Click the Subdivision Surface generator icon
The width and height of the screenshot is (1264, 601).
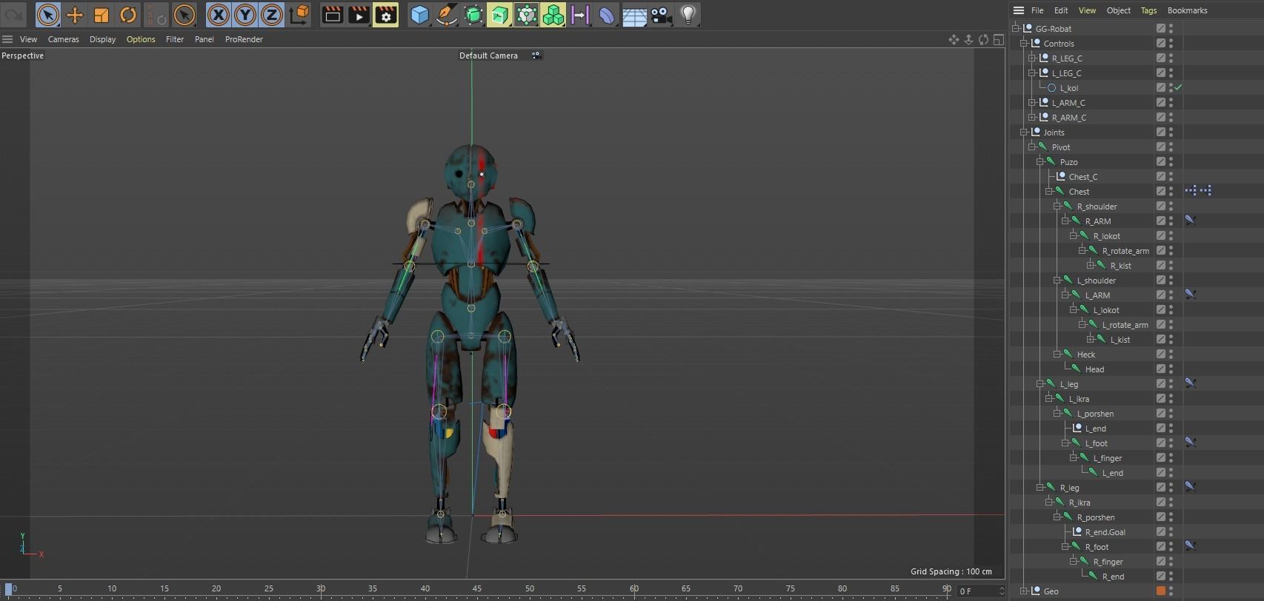(473, 15)
